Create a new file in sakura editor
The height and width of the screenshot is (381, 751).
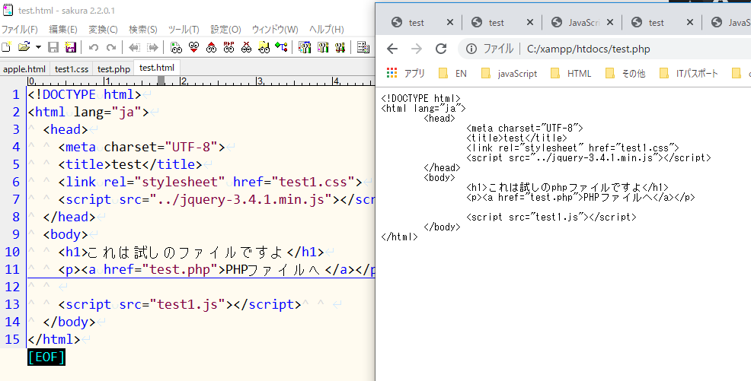pyautogui.click(x=6, y=47)
